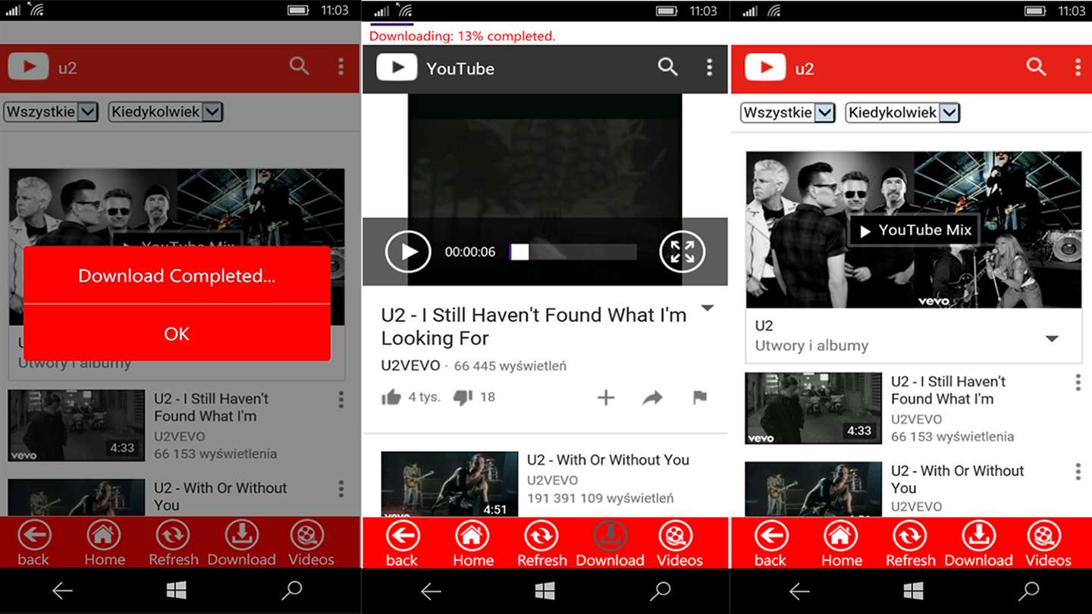The image size is (1092, 614).
Task: Share the video using the arrow icon
Action: pyautogui.click(x=653, y=397)
